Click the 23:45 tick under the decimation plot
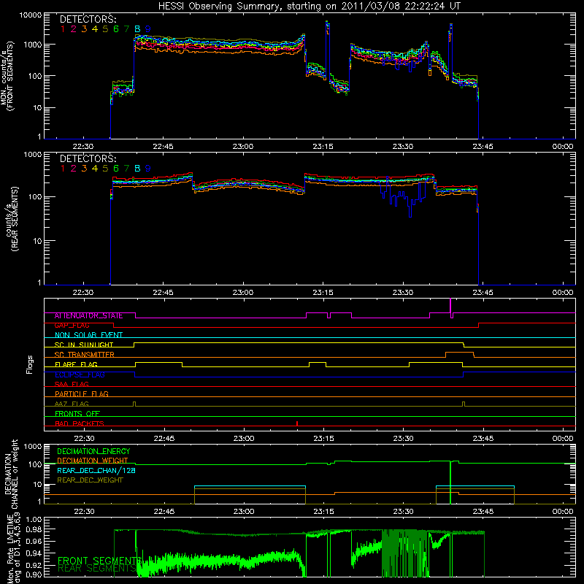The height and width of the screenshot is (584, 584). [483, 512]
